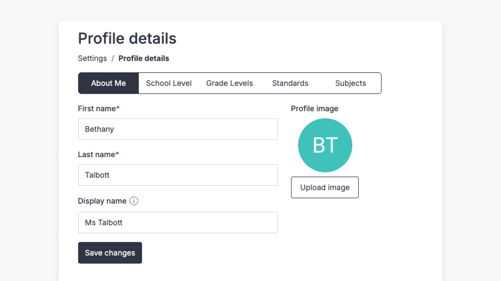501x281 pixels.
Task: Click the Last name label
Action: pos(98,155)
